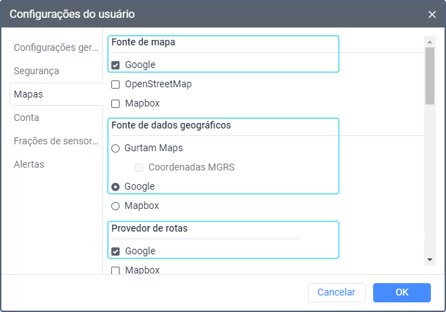
Task: Enable the OpenStreetMap map source checkbox
Action: point(115,85)
